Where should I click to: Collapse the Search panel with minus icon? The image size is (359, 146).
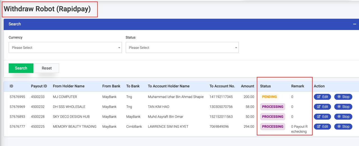point(355,24)
